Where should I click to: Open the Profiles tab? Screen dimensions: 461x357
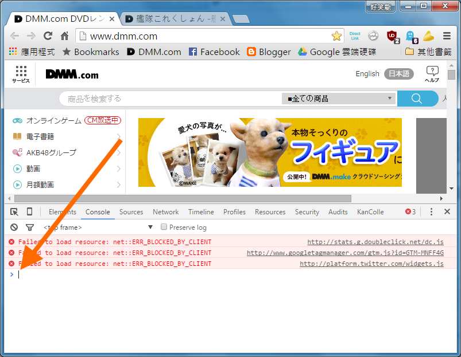point(234,212)
